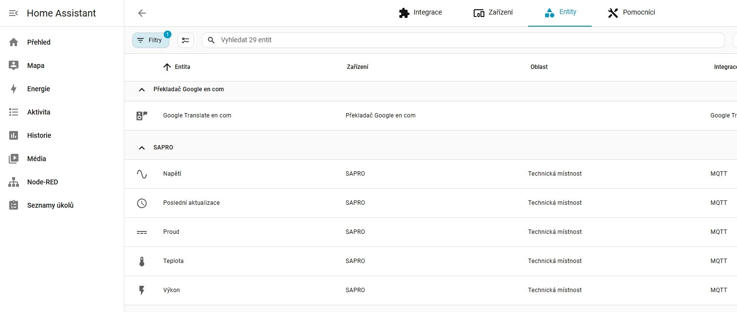737x312 pixels.
Task: Click the Výkon flash icon
Action: (142, 290)
